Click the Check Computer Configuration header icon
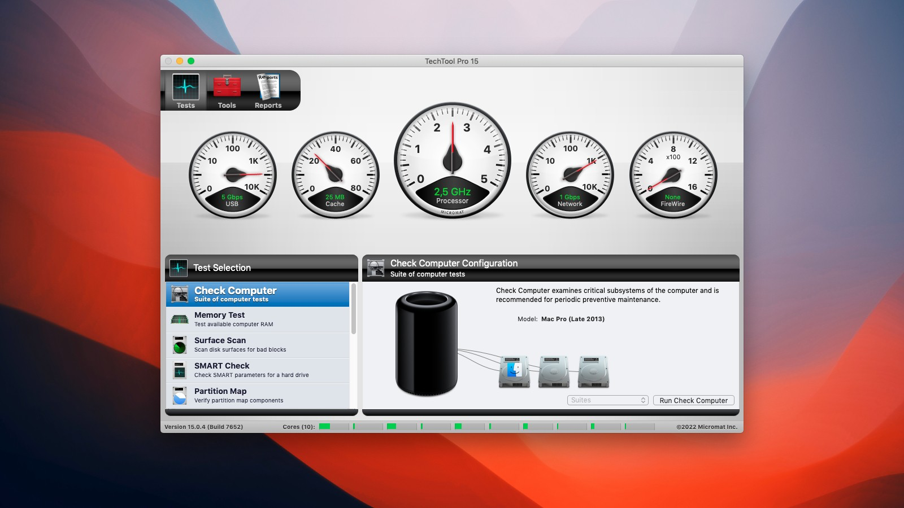Viewport: 904px width, 508px height. pyautogui.click(x=375, y=268)
